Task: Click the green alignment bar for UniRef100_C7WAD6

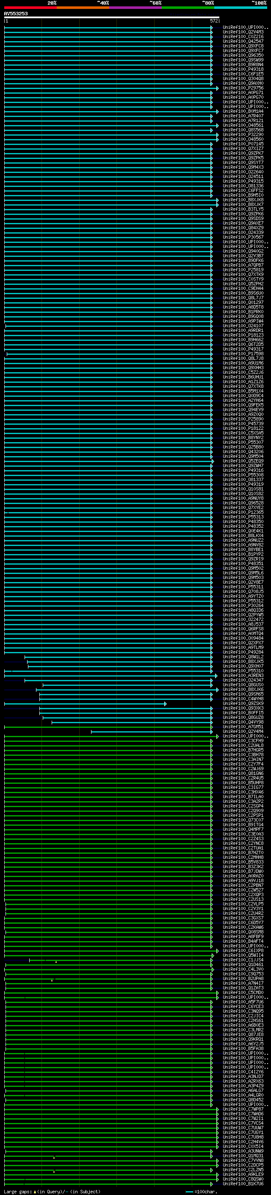Action: 112,1114
